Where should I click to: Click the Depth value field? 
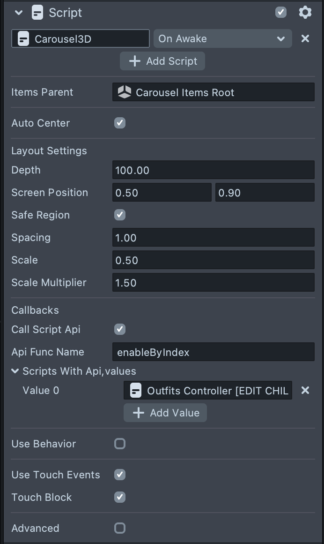213,170
